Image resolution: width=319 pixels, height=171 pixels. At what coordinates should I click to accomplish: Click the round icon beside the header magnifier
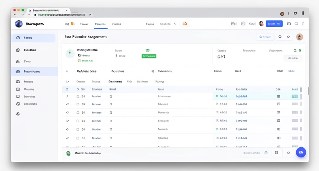(x=288, y=37)
